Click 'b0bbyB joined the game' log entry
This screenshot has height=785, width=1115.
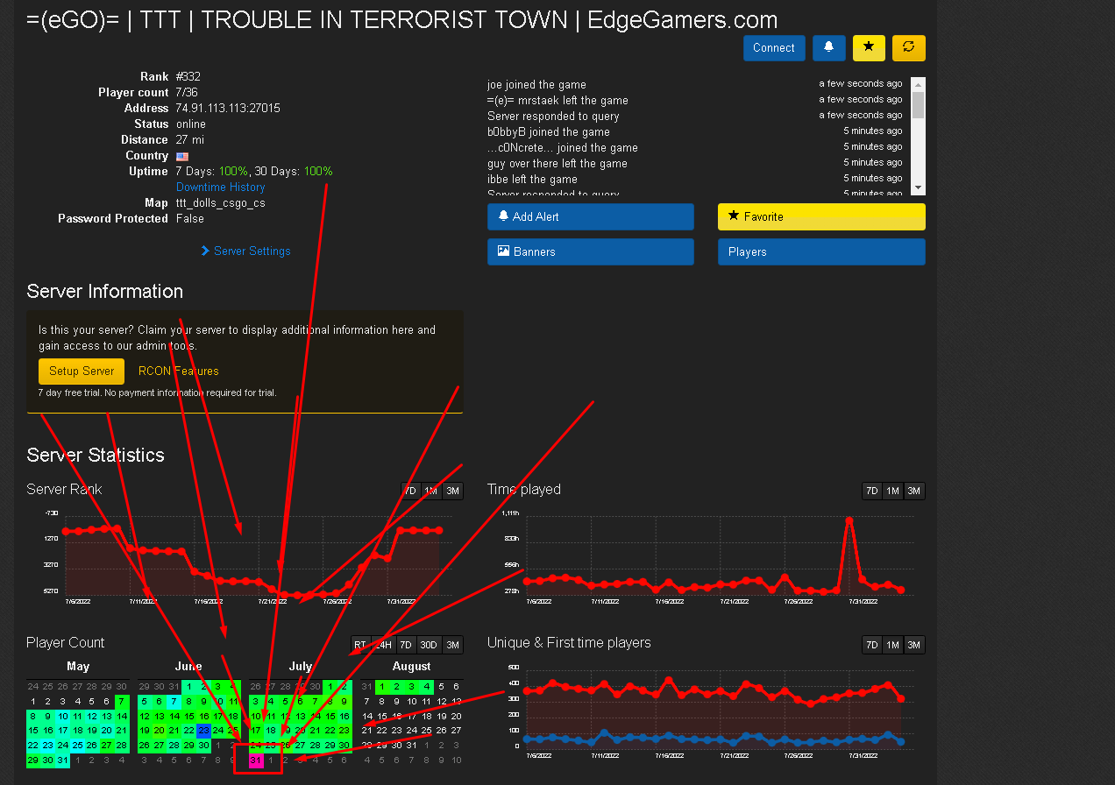549,132
